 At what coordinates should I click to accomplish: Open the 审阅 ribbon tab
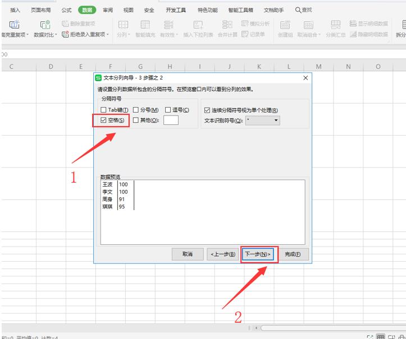tap(108, 10)
